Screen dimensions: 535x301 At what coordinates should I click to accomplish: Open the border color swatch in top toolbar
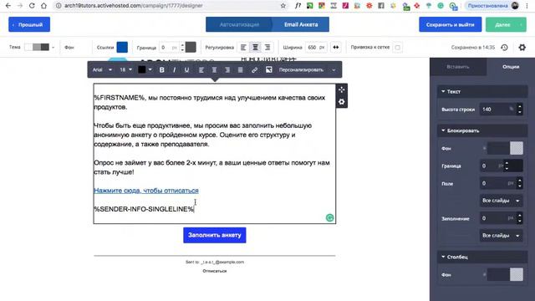(191, 48)
